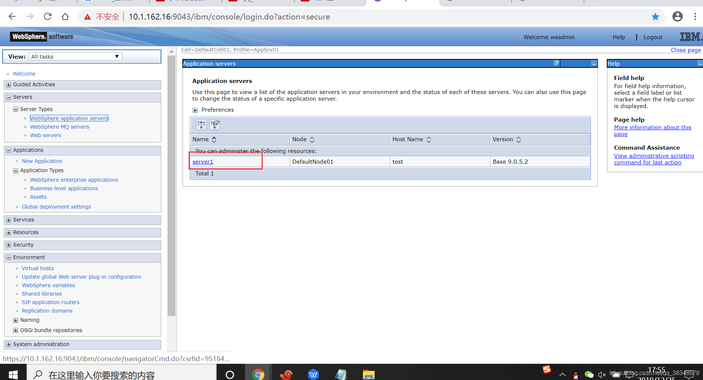Sort the table by Version
The image size is (703, 380).
click(x=518, y=139)
